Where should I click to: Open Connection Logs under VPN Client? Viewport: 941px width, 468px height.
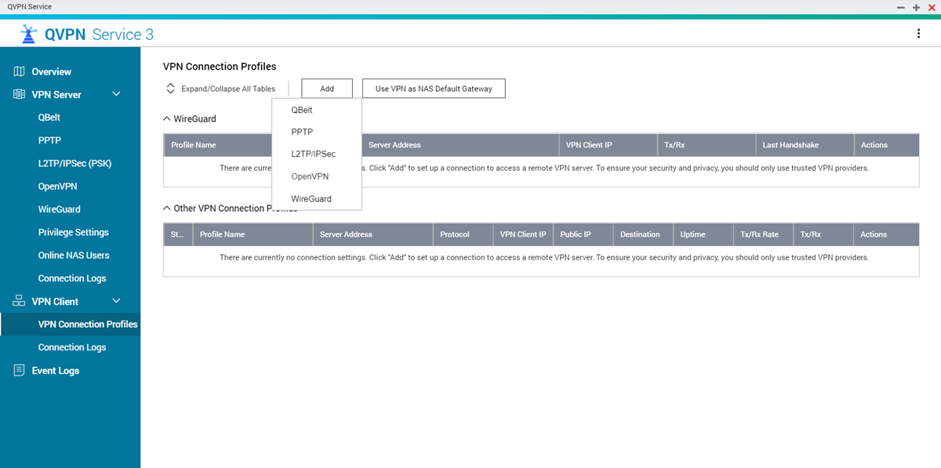pyautogui.click(x=71, y=347)
